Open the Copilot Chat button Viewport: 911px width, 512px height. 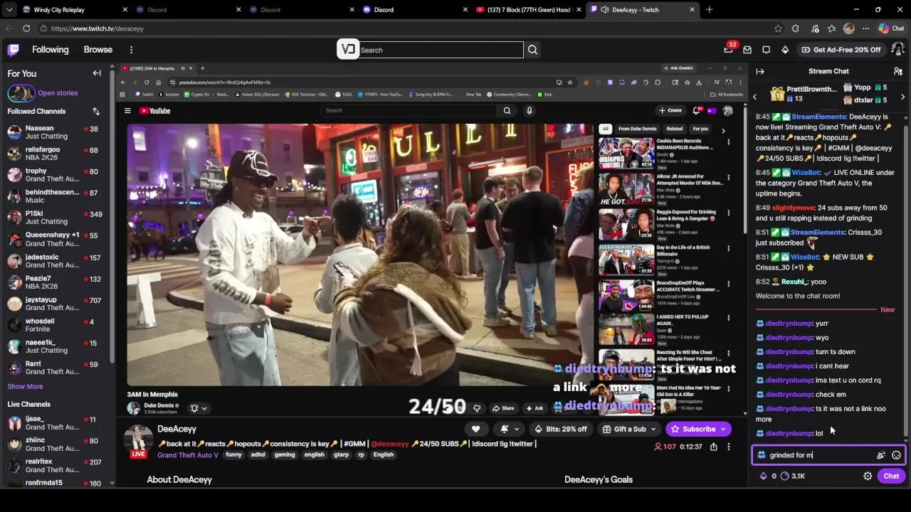point(891,28)
